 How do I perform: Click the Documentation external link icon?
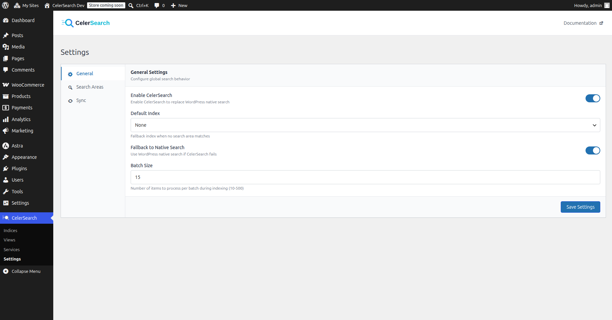pyautogui.click(x=601, y=23)
